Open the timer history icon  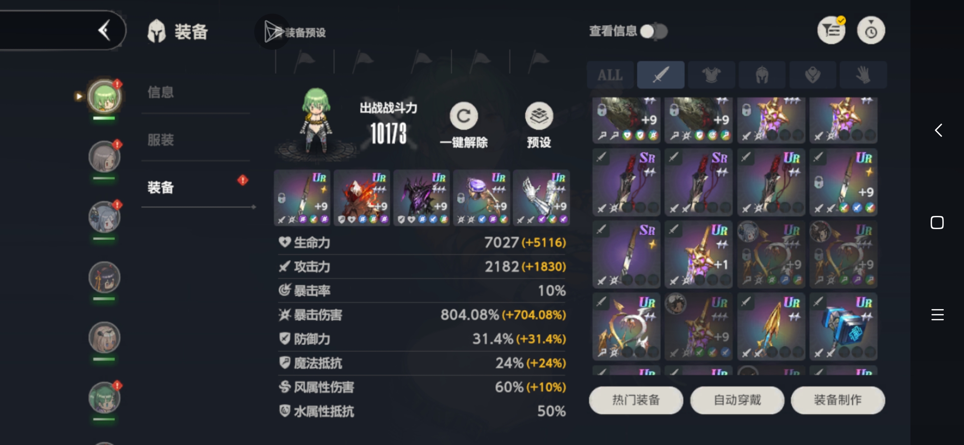point(871,30)
